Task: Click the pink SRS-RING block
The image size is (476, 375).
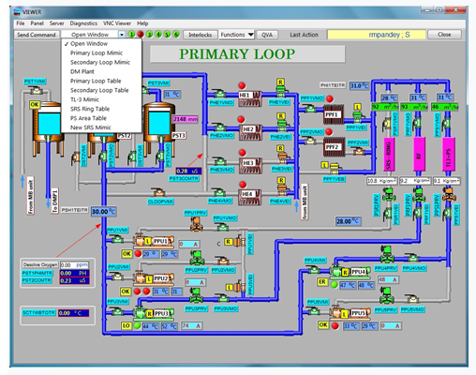Action: (x=389, y=155)
